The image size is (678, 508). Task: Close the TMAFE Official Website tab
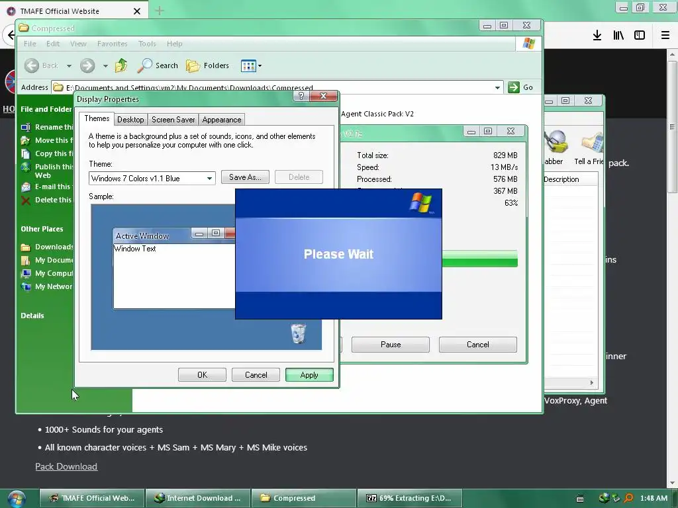136,11
